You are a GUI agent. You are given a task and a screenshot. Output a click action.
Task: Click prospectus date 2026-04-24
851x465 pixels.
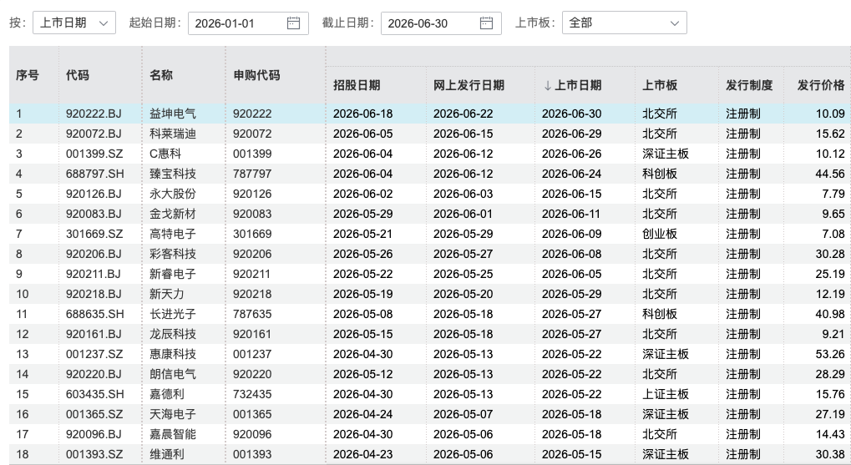pos(363,415)
